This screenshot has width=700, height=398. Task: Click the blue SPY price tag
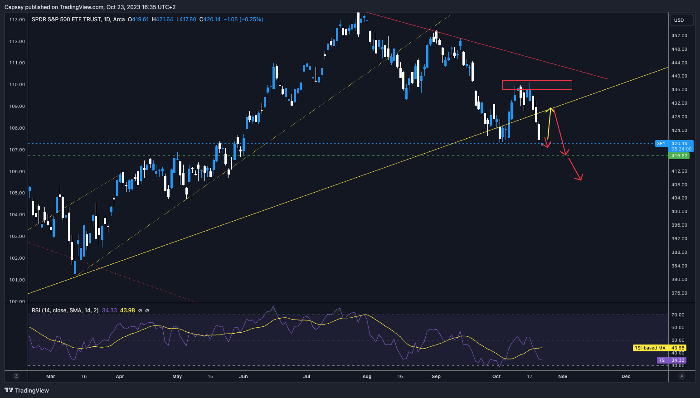[x=661, y=144]
